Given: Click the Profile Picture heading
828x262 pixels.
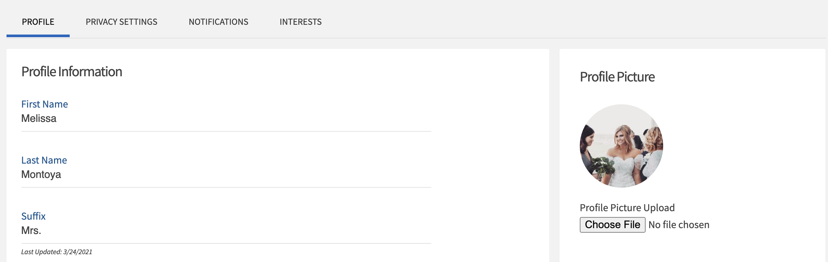Looking at the screenshot, I should [x=617, y=77].
